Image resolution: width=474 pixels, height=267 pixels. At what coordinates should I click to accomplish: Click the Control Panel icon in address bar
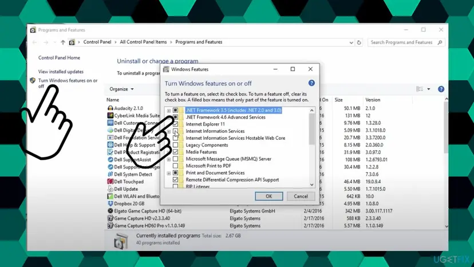tap(72, 42)
